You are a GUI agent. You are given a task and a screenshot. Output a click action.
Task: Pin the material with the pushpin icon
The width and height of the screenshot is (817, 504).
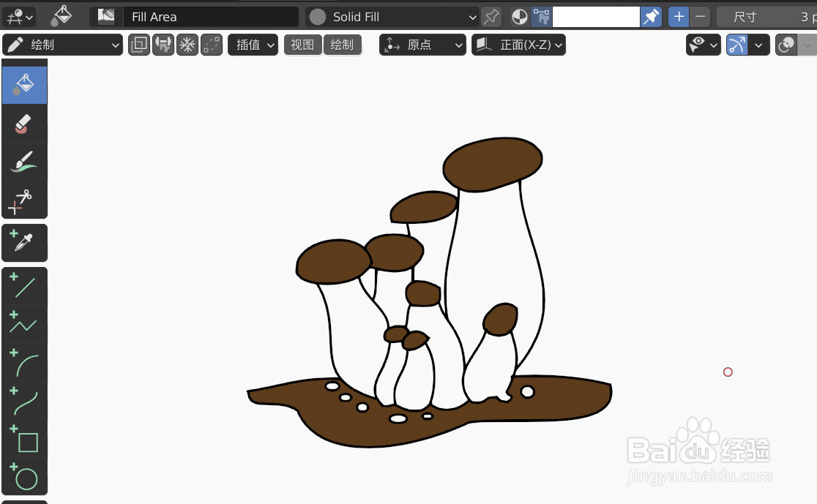[490, 16]
